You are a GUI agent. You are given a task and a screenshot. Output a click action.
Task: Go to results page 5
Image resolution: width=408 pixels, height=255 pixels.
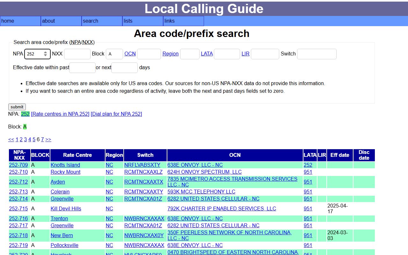[34, 140]
